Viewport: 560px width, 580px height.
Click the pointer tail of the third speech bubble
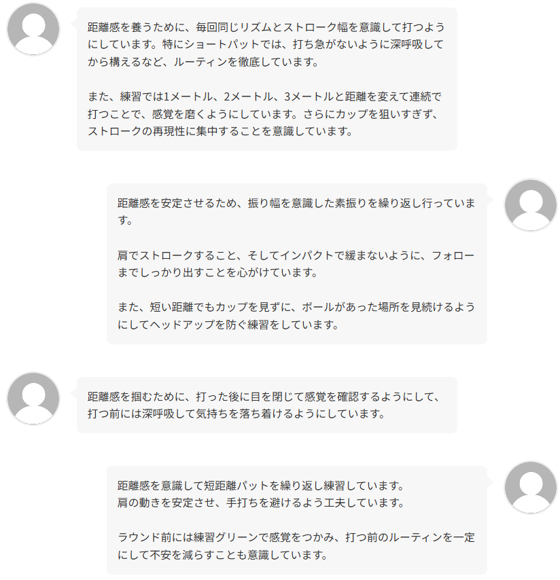coord(74,393)
